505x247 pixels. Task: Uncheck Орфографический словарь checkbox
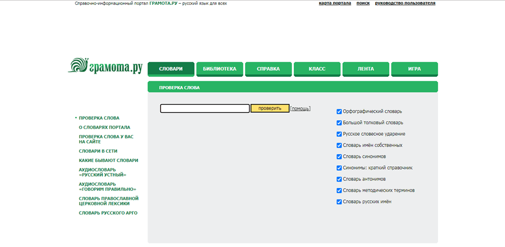click(x=339, y=112)
